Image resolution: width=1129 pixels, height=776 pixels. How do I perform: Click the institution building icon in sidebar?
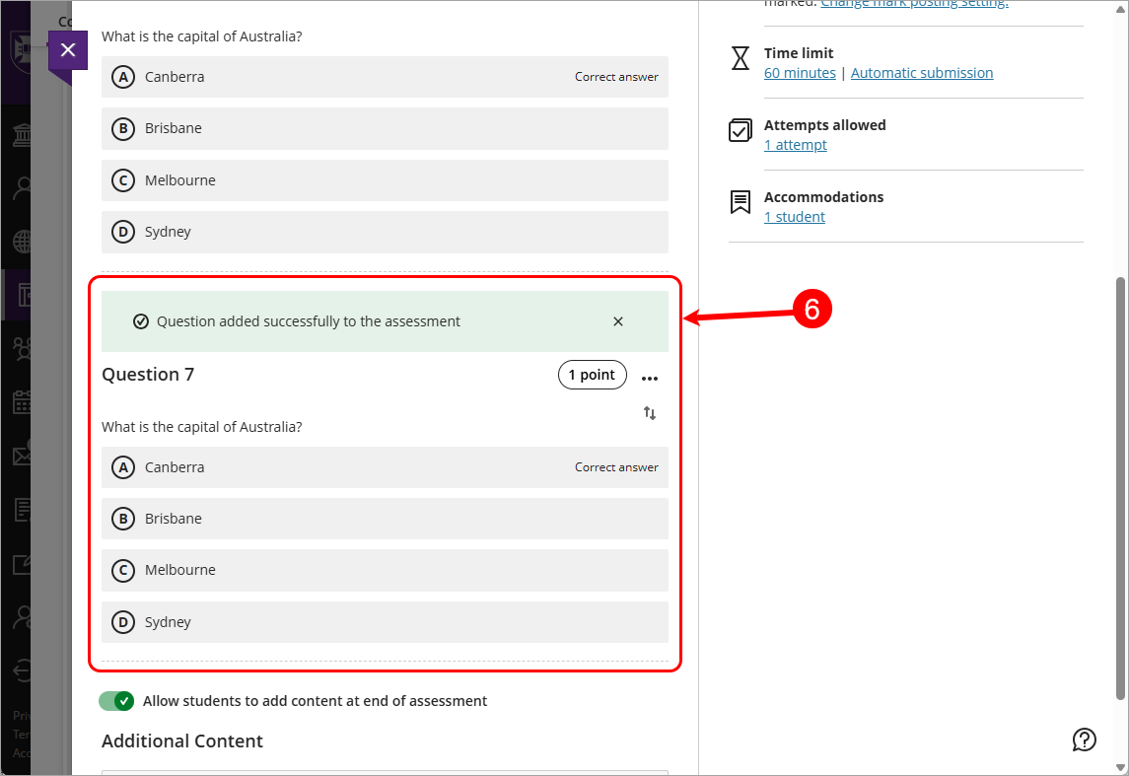[x=23, y=135]
